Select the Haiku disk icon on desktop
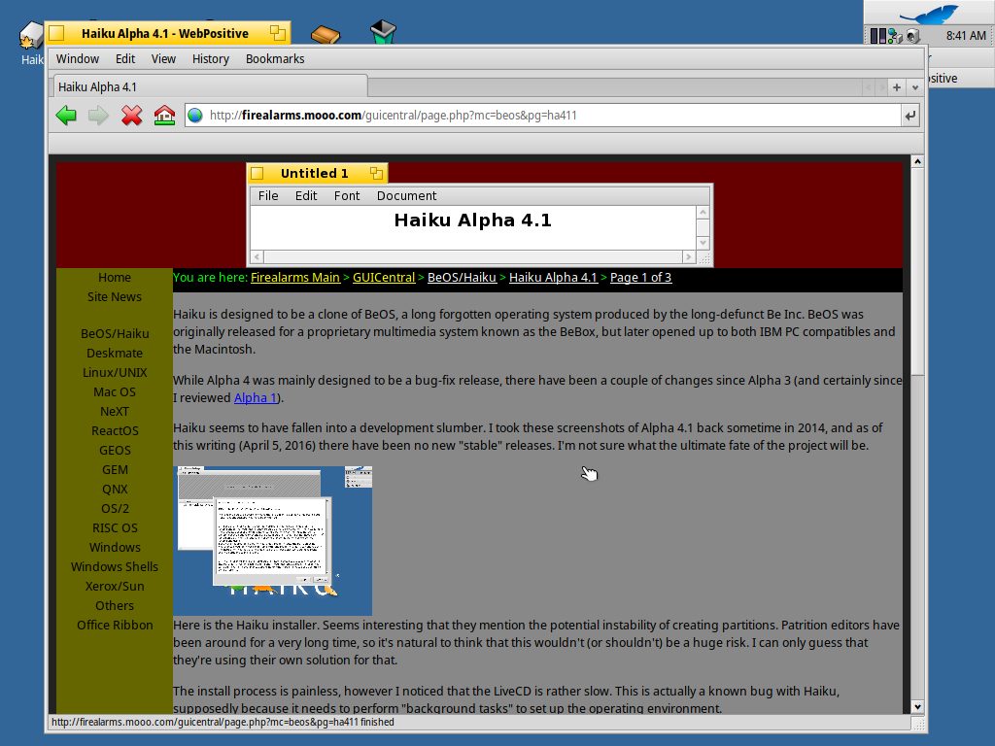The height and width of the screenshot is (746, 995). [30, 36]
